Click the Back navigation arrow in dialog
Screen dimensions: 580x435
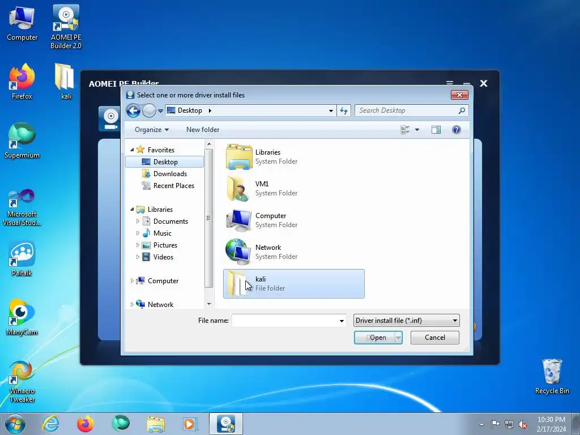click(133, 110)
